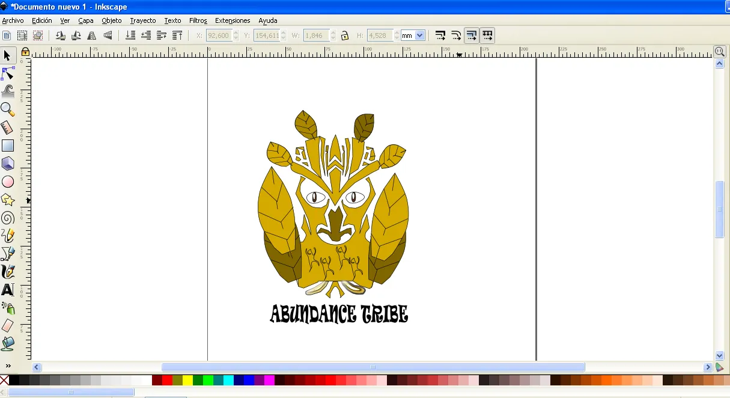
Task: Activate the Star and polygon tool
Action: 7,200
